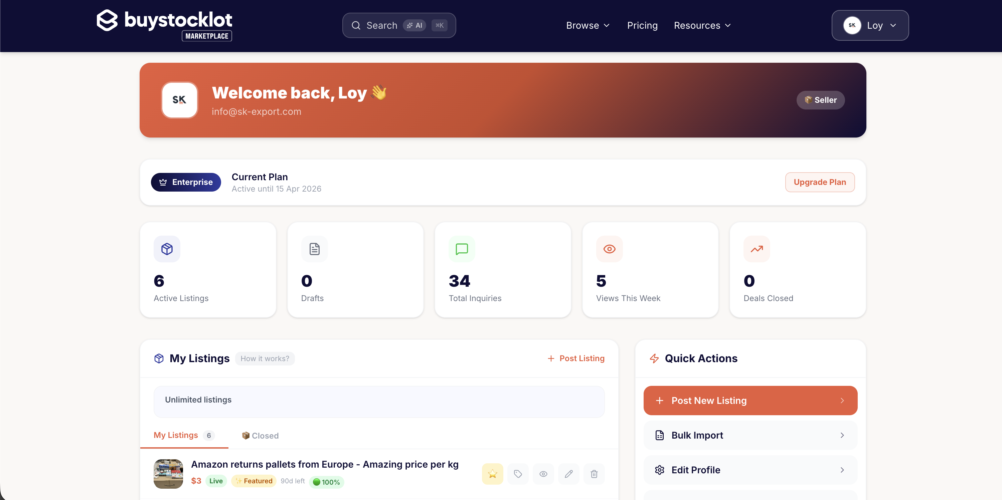Toggle the featured star on the Amazon listing
1002x500 pixels.
[492, 474]
